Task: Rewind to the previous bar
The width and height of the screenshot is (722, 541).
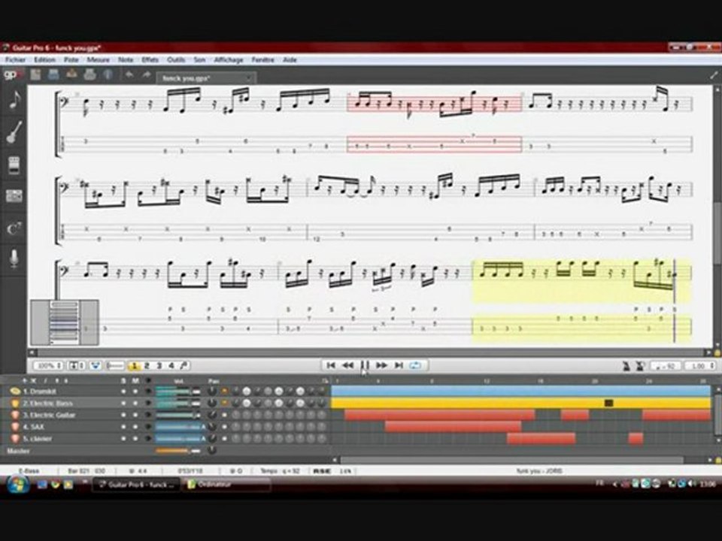Action: point(347,365)
